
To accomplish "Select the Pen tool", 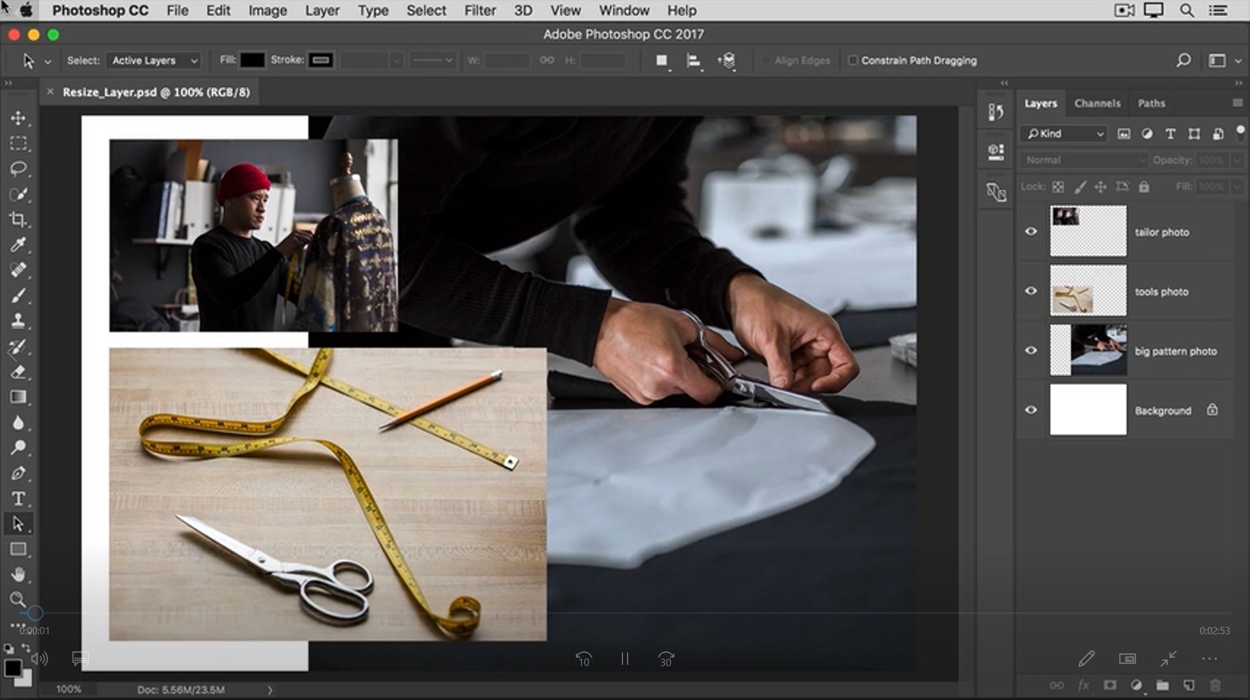I will coord(18,473).
